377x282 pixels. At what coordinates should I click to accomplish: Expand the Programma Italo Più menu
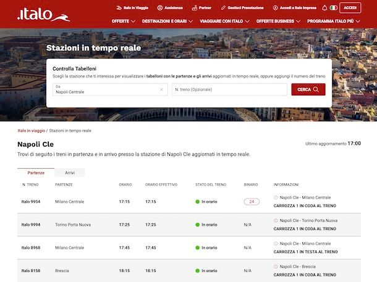coord(334,21)
